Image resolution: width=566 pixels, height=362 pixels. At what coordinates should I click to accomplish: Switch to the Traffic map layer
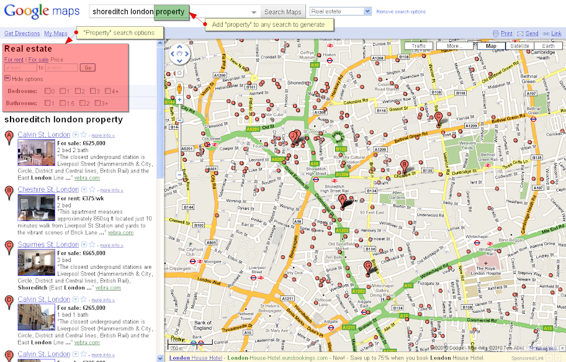pyautogui.click(x=419, y=46)
